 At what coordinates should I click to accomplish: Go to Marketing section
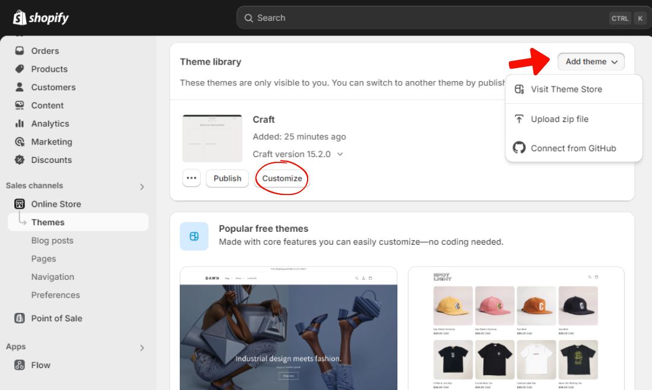pos(52,142)
